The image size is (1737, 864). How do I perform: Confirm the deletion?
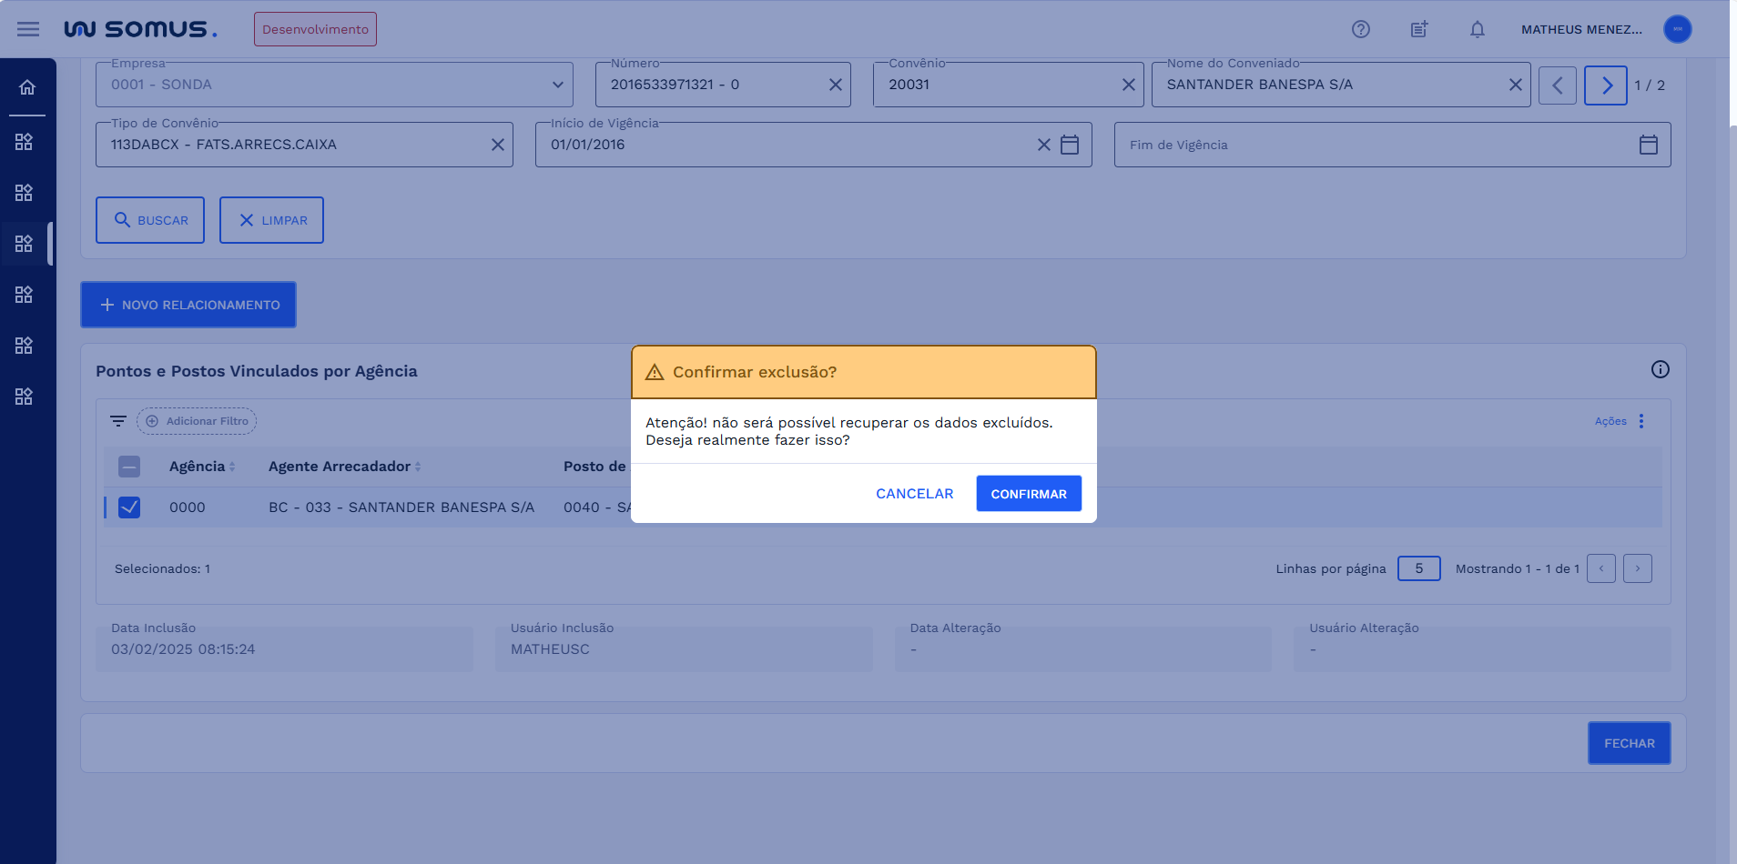click(1028, 494)
